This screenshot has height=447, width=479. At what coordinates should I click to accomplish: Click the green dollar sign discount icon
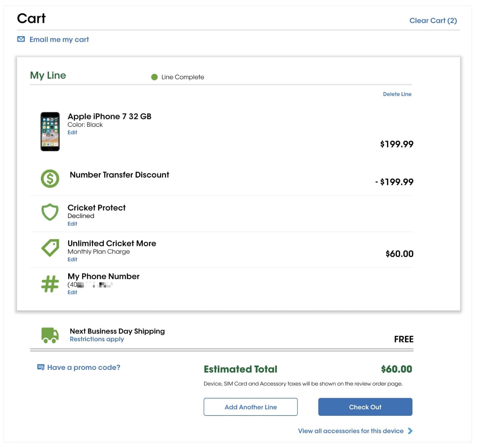click(50, 179)
